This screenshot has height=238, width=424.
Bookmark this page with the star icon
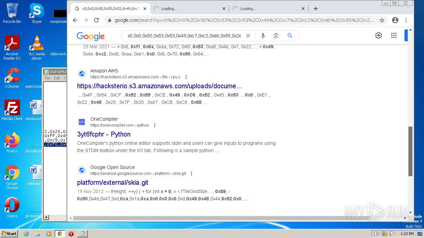(x=382, y=20)
